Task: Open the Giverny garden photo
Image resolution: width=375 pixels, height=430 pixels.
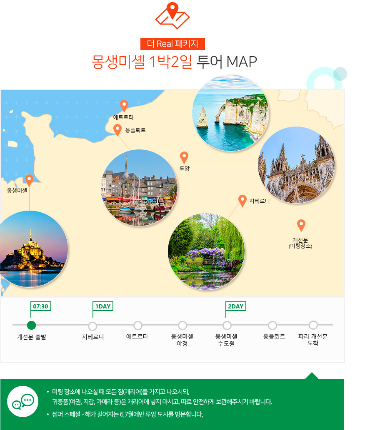Action: pos(206,251)
